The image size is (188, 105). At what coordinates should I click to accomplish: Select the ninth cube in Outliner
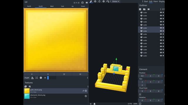(151, 37)
